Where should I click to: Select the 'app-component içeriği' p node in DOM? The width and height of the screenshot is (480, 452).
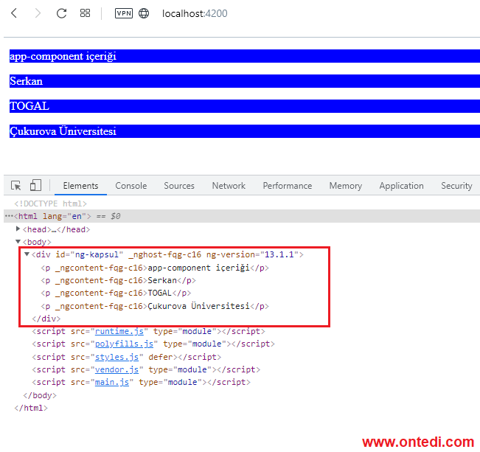(155, 268)
